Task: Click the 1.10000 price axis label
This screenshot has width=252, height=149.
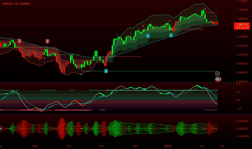Action: [x=242, y=10]
